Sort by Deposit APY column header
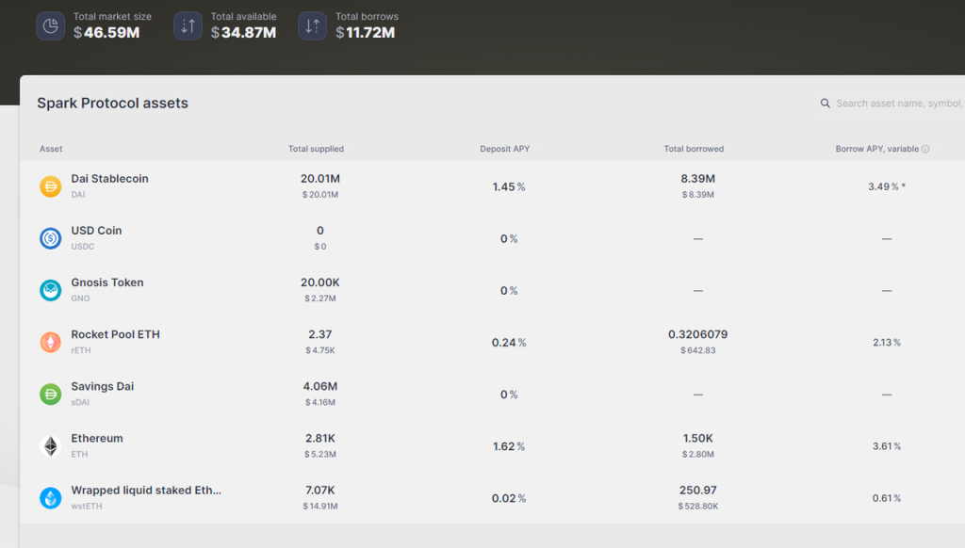The height and width of the screenshot is (548, 965). [505, 149]
